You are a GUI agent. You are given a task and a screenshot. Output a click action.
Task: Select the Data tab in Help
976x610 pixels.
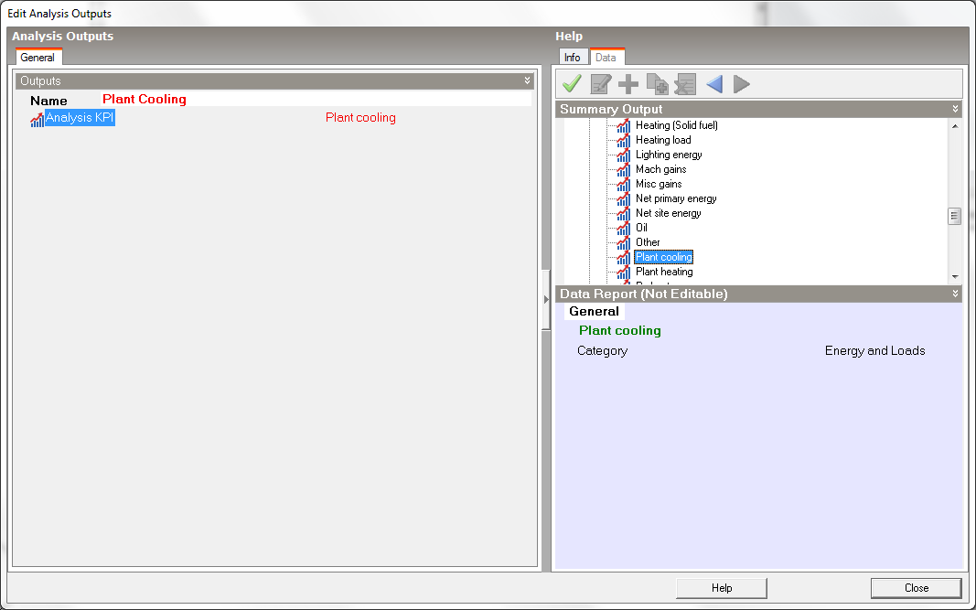tap(606, 58)
